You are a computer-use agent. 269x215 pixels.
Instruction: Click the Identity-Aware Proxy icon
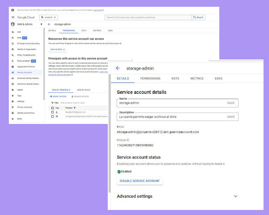[x=13, y=113]
